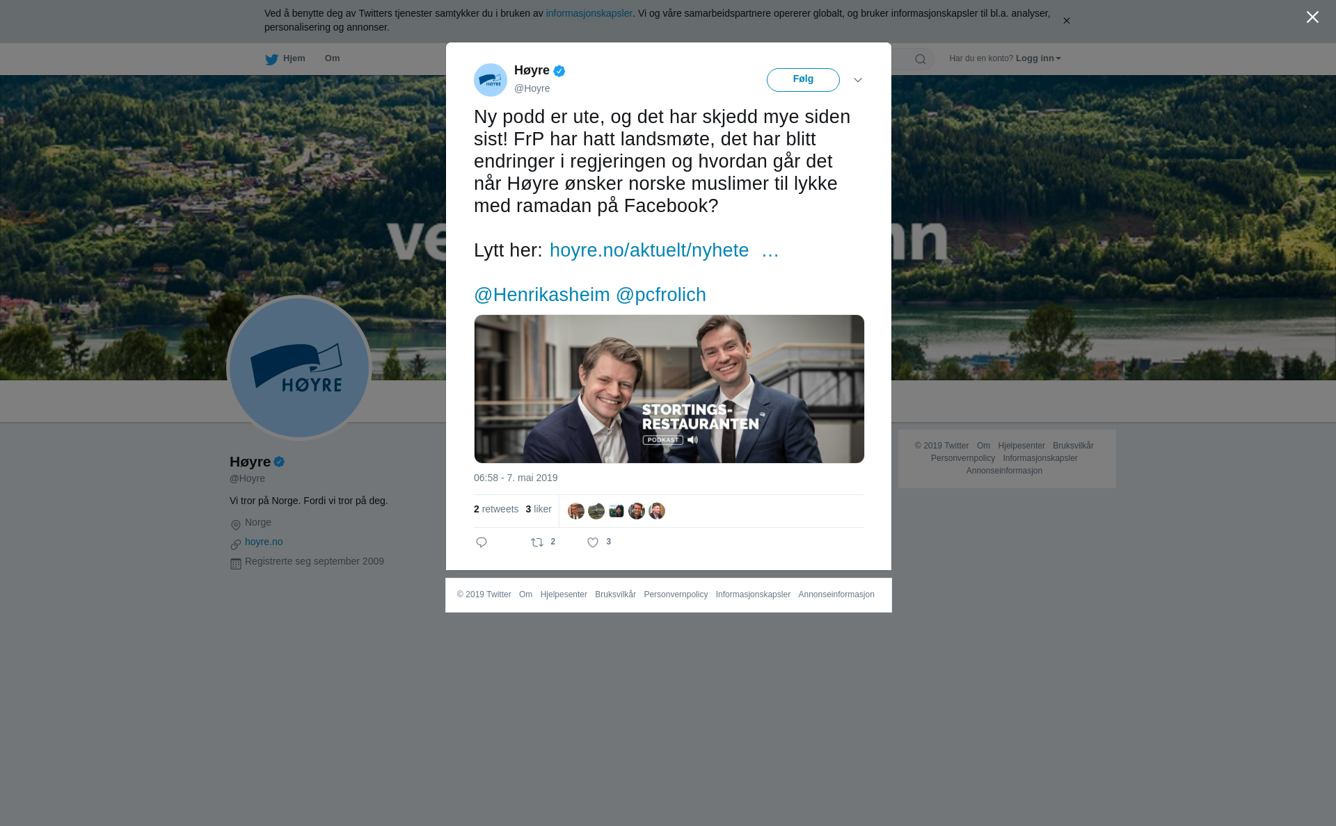This screenshot has height=826, width=1336.
Task: View the 2 retweets list
Action: point(496,509)
